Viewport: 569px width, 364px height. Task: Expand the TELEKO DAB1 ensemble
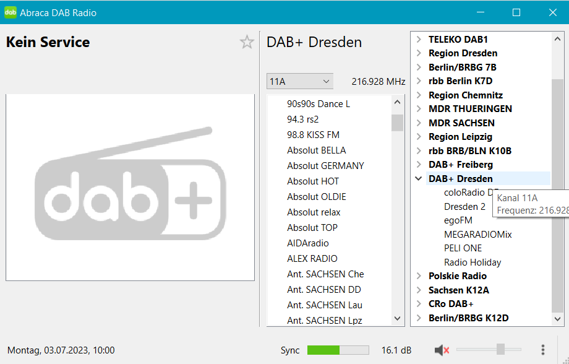point(419,40)
